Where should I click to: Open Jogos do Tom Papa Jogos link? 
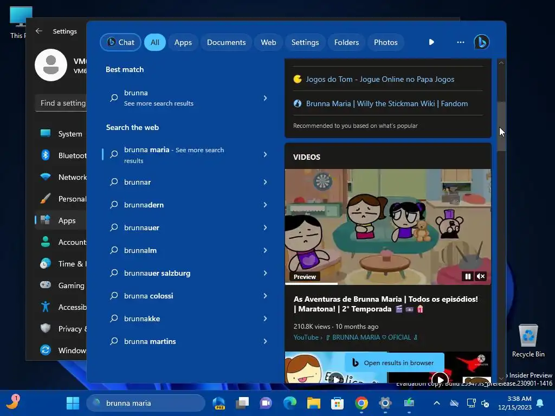(x=380, y=79)
